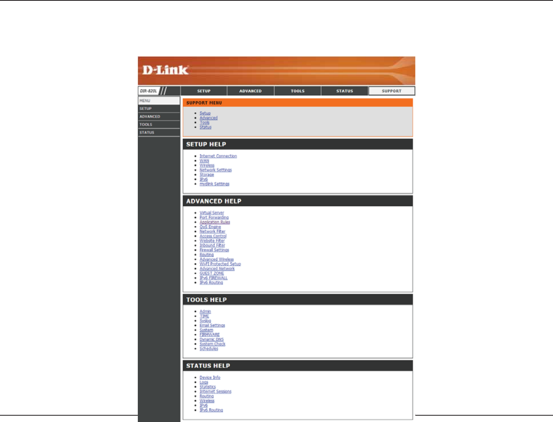
Task: View the Port Forwarding help link
Action: click(x=214, y=218)
